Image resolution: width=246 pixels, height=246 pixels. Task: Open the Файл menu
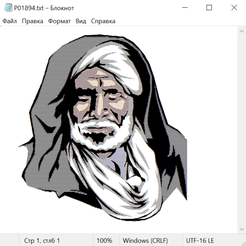pyautogui.click(x=10, y=21)
